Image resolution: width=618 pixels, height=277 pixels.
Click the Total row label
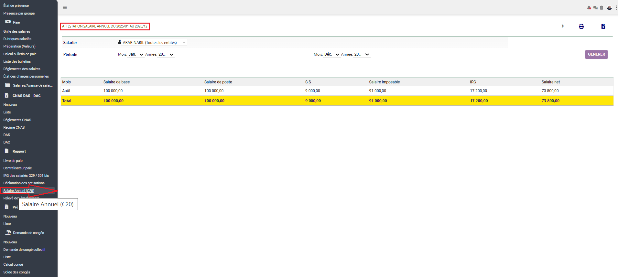[x=67, y=101]
